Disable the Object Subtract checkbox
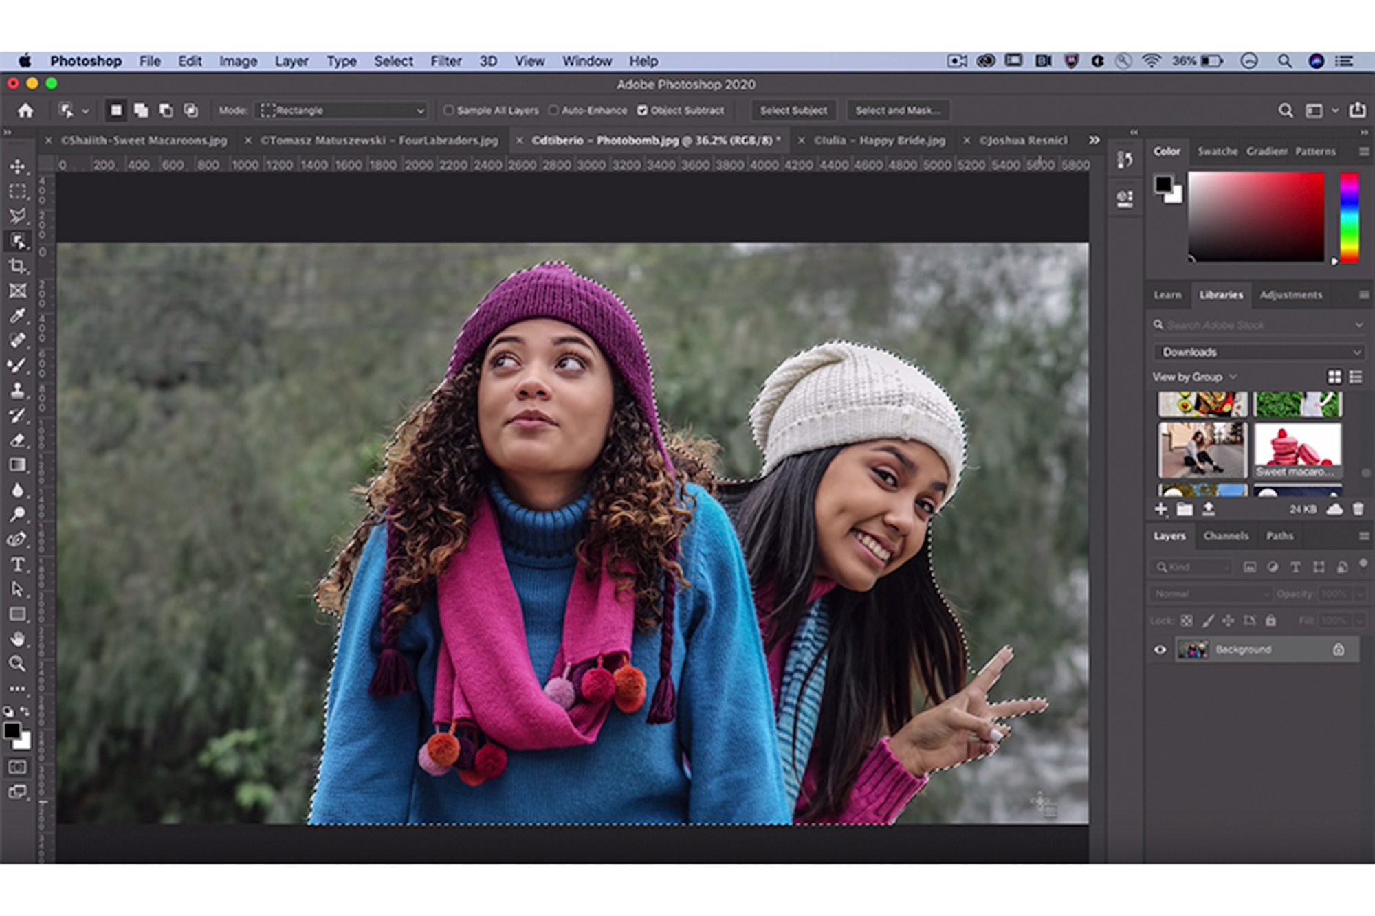The image size is (1375, 916). pyautogui.click(x=642, y=110)
